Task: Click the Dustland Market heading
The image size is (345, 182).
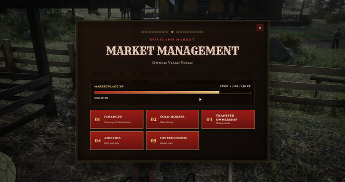Action: click(x=172, y=39)
